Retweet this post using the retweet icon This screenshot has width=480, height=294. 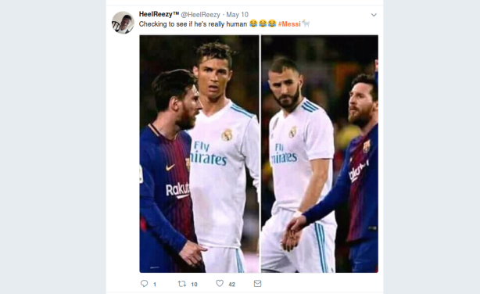pyautogui.click(x=182, y=284)
